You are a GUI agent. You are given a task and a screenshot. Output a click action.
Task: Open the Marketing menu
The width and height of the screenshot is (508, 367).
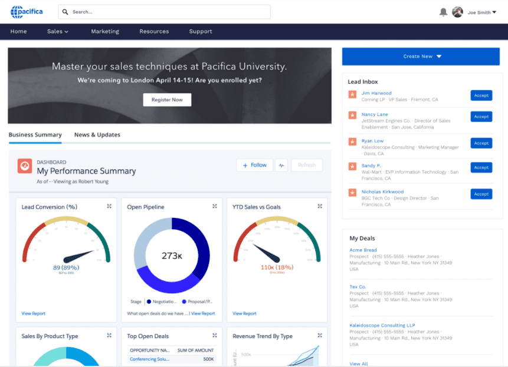coord(105,31)
